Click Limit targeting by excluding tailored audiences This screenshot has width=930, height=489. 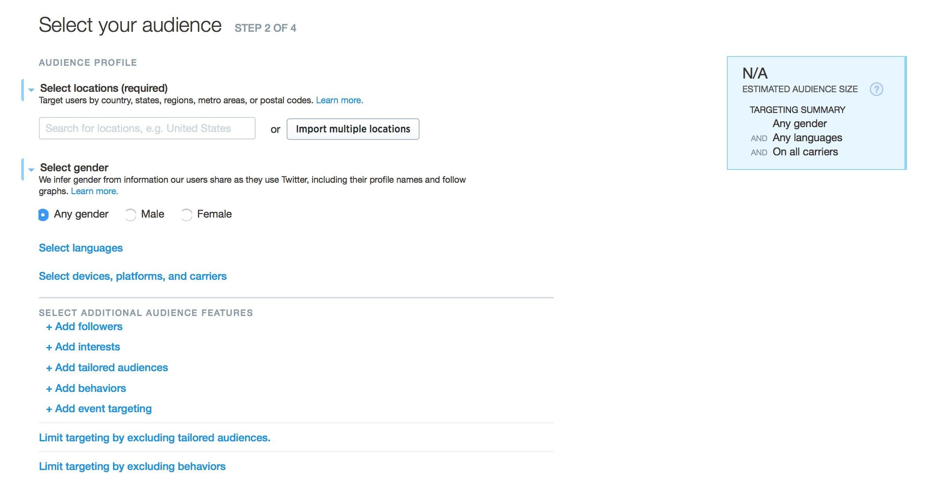pyautogui.click(x=154, y=437)
